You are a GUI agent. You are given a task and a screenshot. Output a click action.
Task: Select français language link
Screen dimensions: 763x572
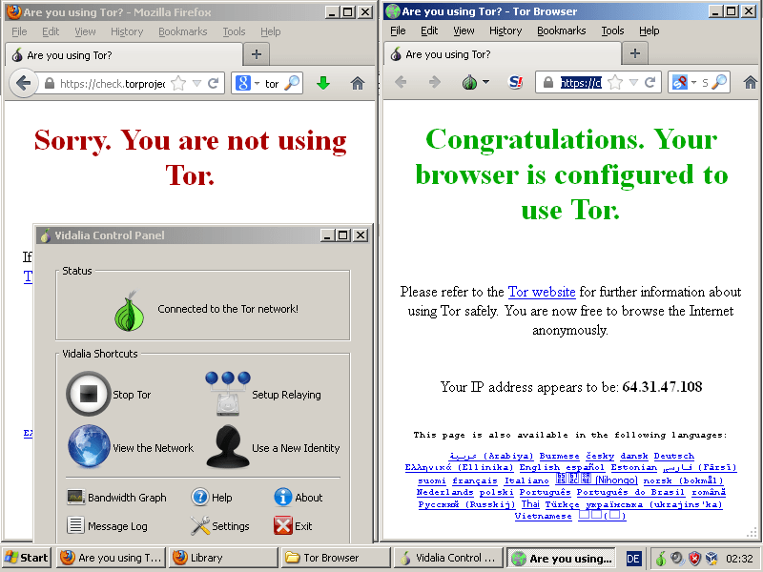click(x=474, y=480)
